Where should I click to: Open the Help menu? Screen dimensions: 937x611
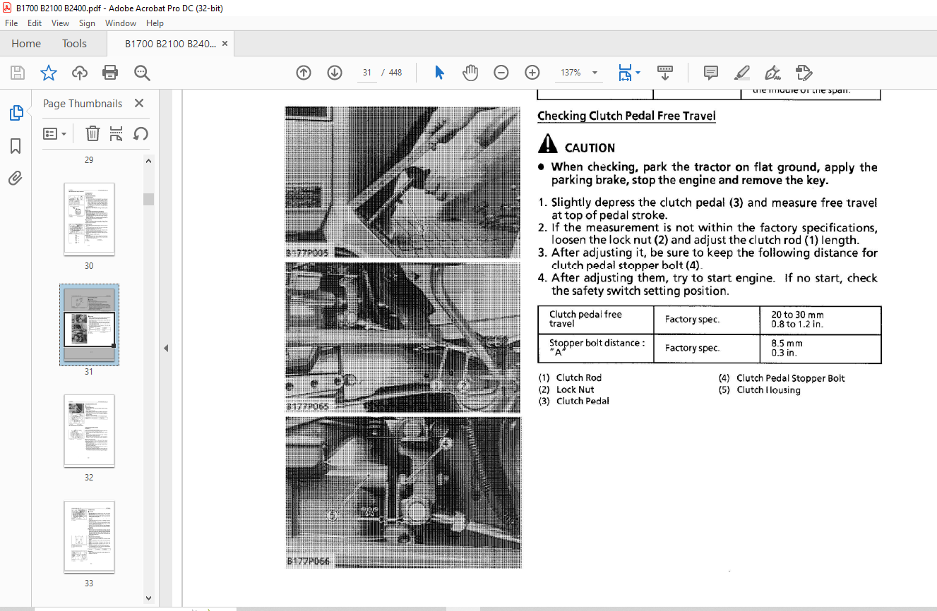click(x=155, y=23)
